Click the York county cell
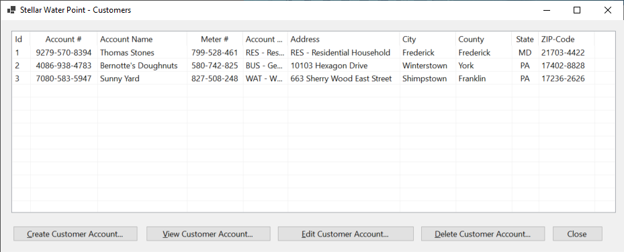 (x=466, y=66)
